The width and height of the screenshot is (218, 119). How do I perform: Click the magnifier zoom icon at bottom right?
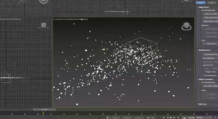tap(215, 118)
